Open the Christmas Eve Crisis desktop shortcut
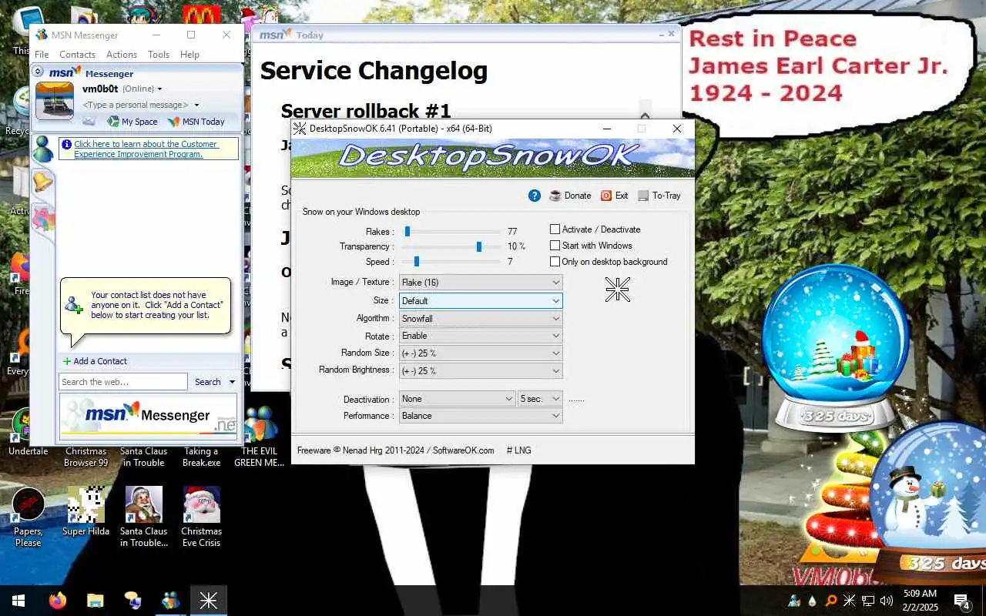Viewport: 986px width, 616px height. (x=201, y=516)
